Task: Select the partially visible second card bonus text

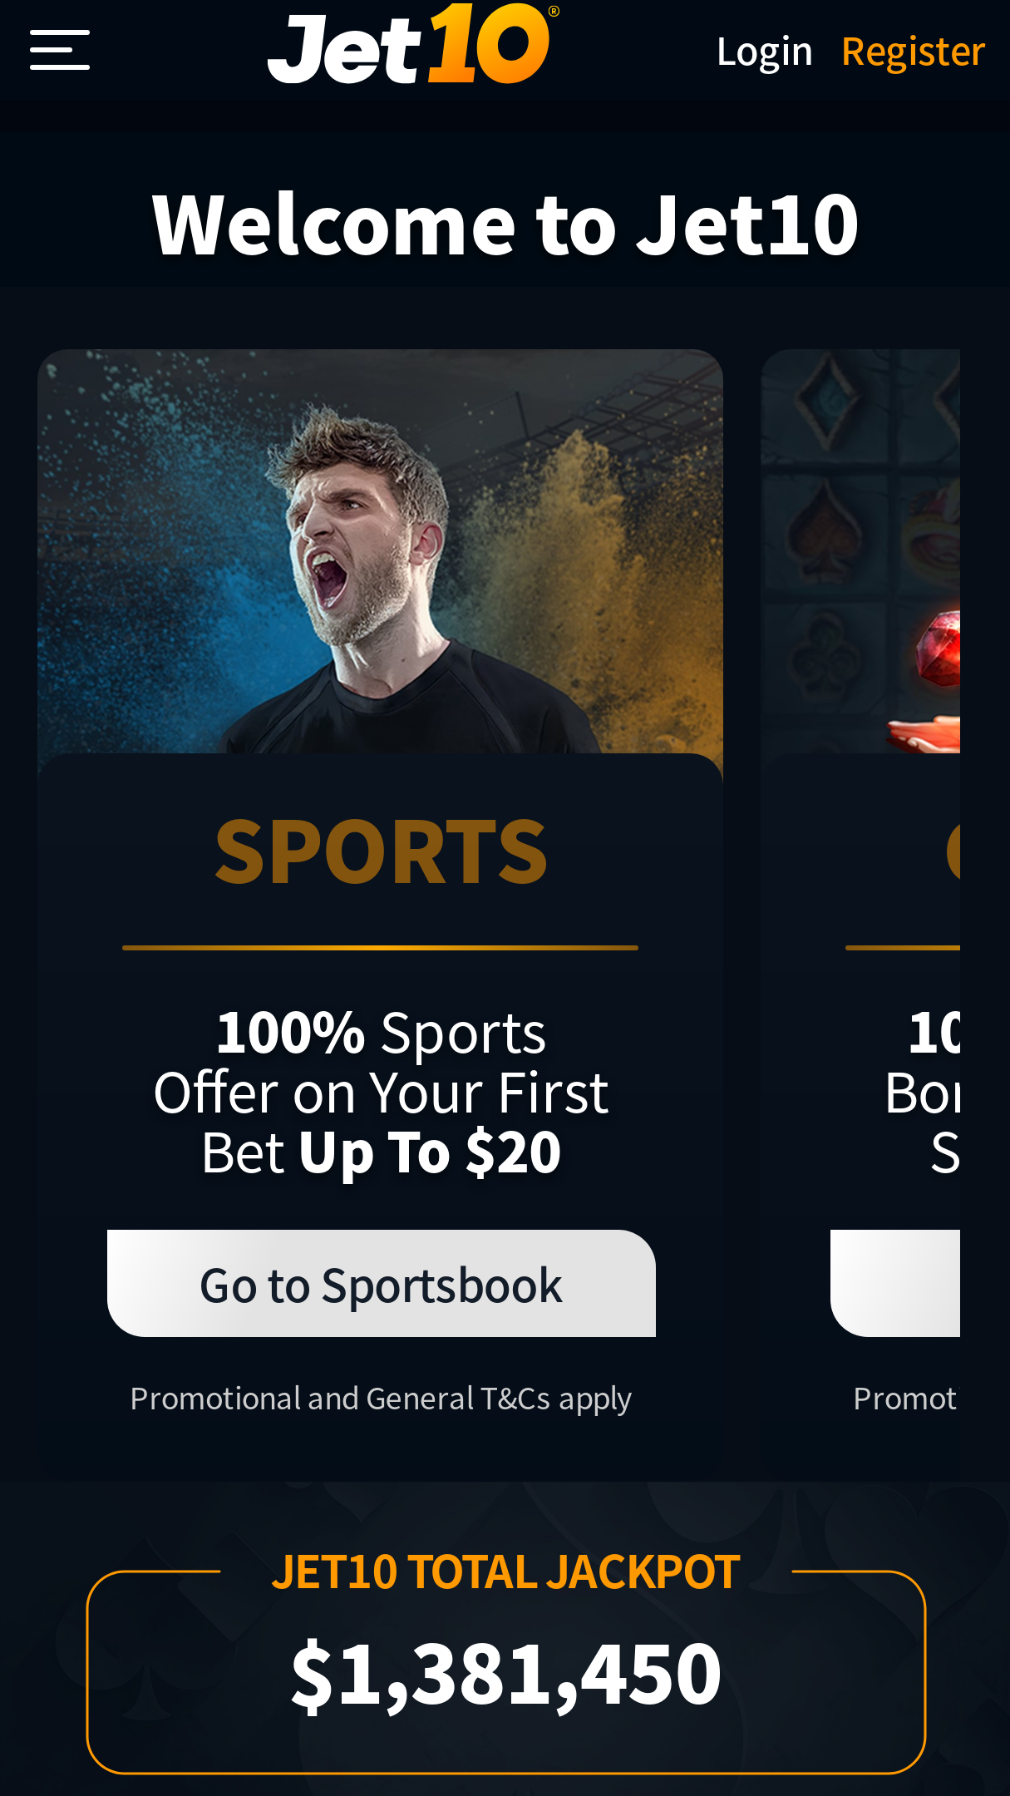Action: coord(923,1092)
